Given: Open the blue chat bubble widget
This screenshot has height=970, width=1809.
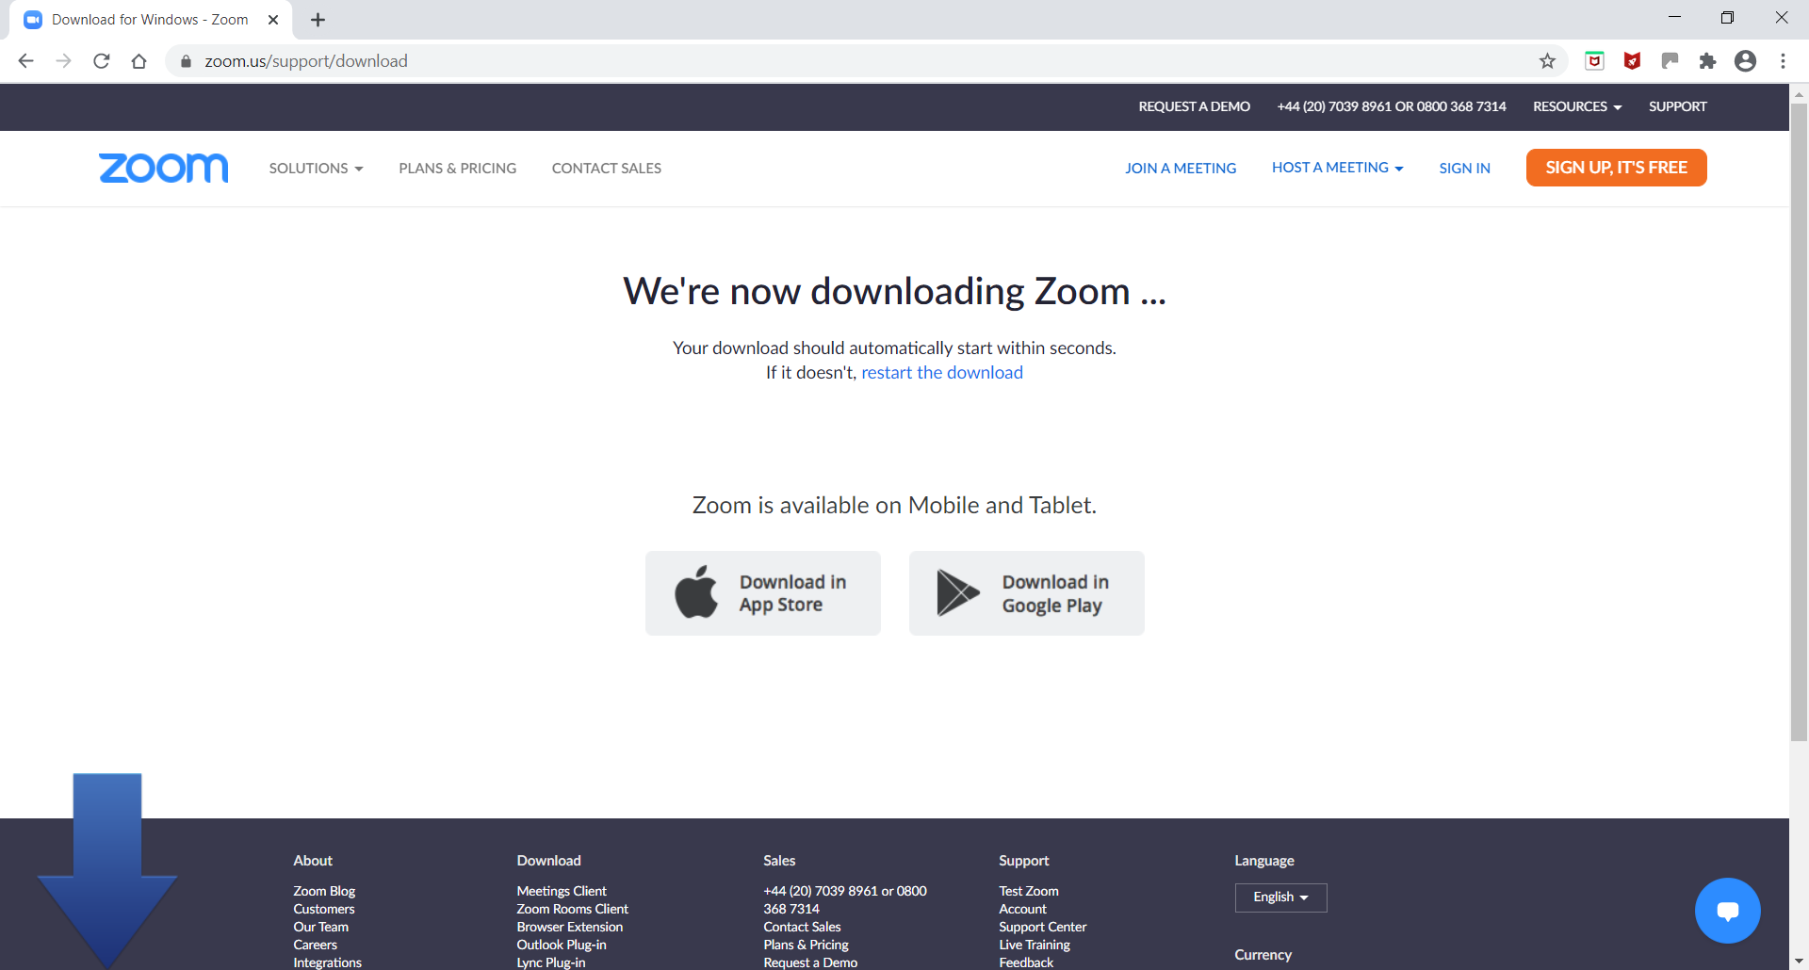Looking at the screenshot, I should click(1727, 910).
